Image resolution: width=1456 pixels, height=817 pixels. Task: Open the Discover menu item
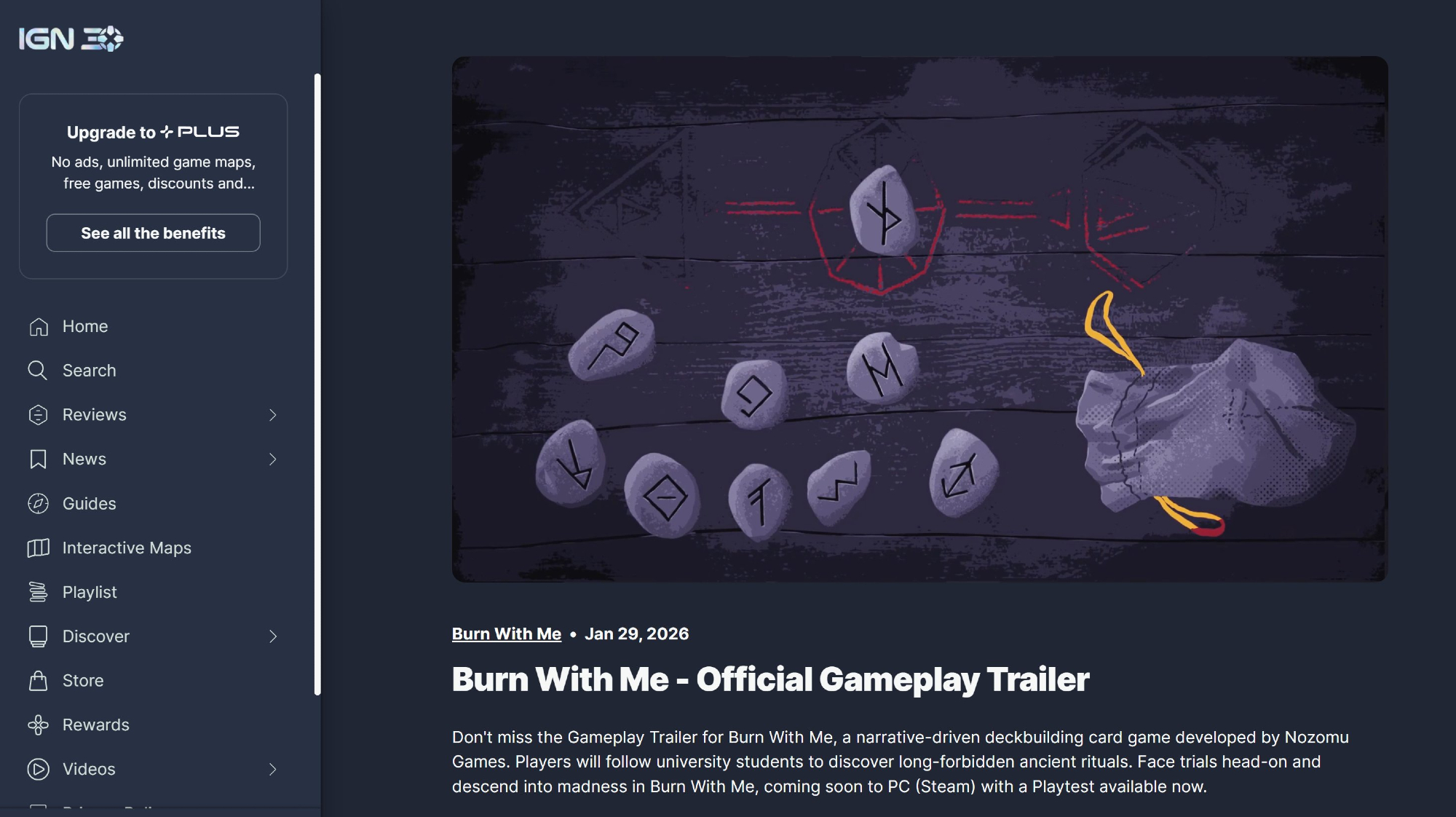(154, 636)
